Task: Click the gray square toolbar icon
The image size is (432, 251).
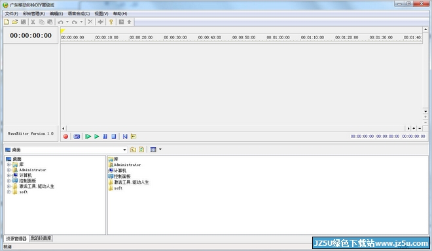Action: coord(121,22)
